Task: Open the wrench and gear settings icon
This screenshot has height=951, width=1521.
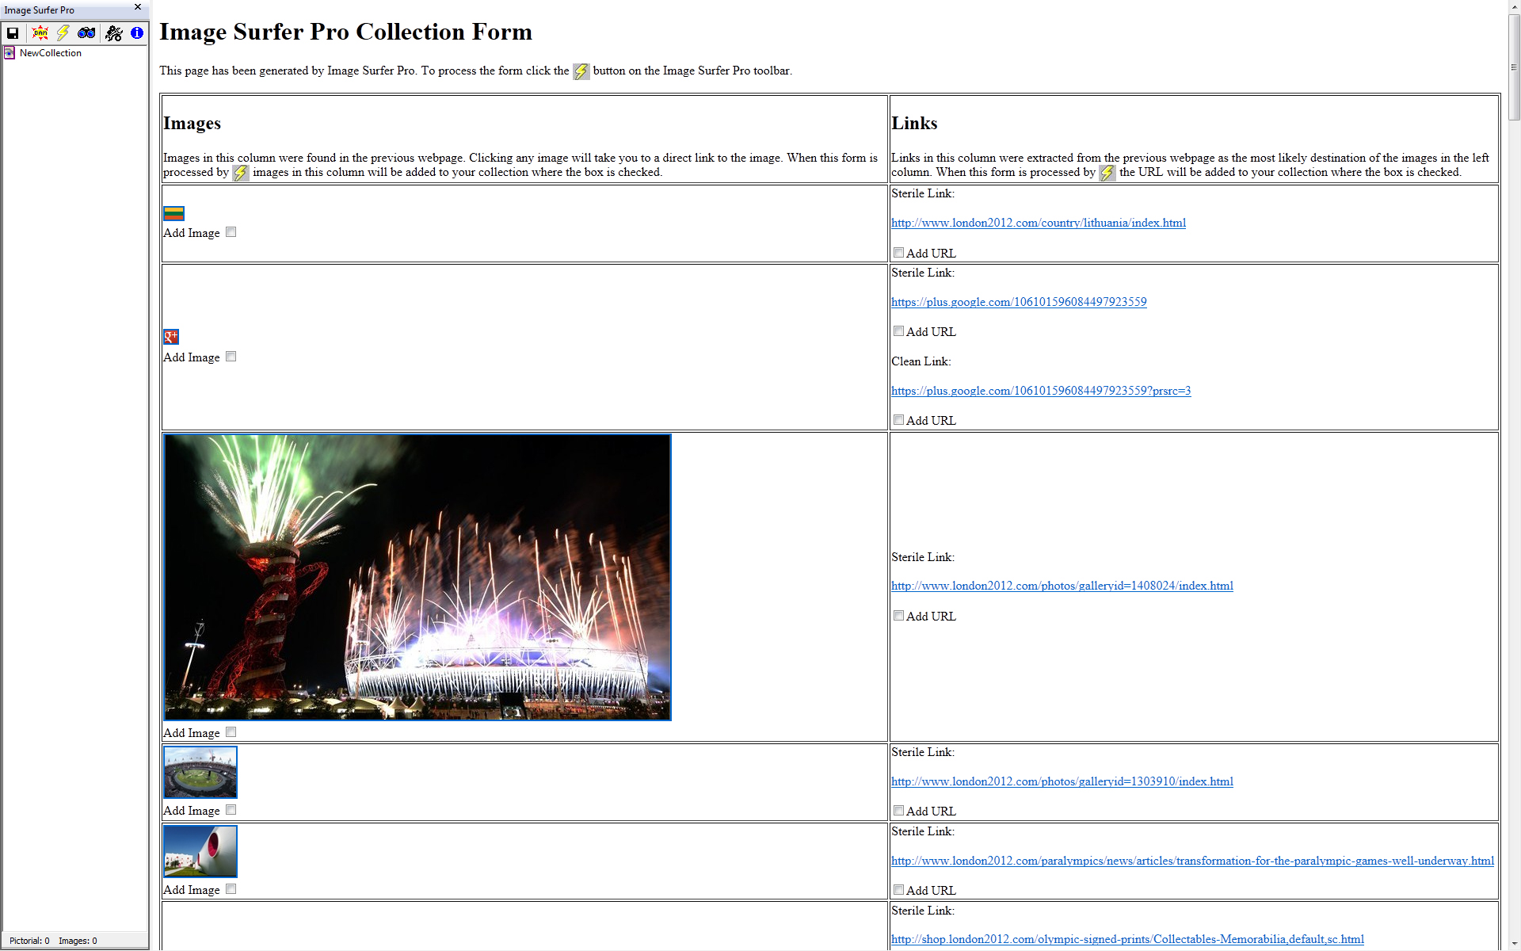Action: point(114,33)
